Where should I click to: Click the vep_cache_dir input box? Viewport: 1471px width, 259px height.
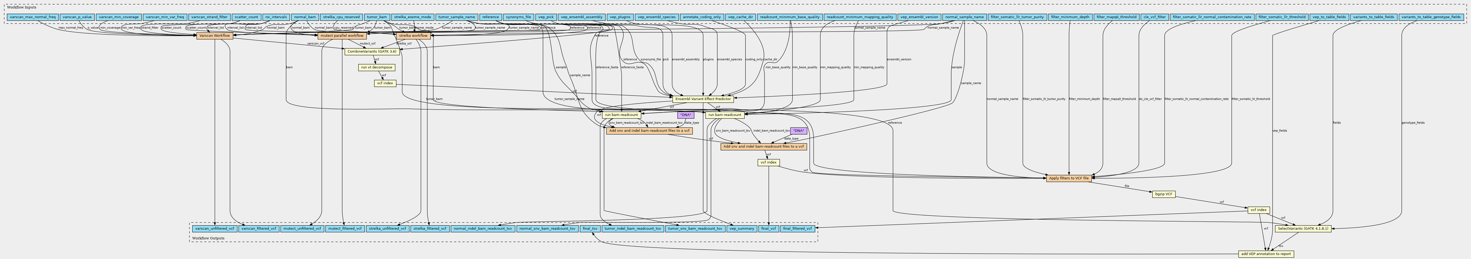point(740,17)
